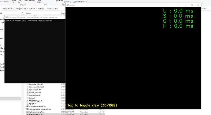Select the libtensorflow.dll file icon
The image size is (211, 115).
tap(28, 95)
